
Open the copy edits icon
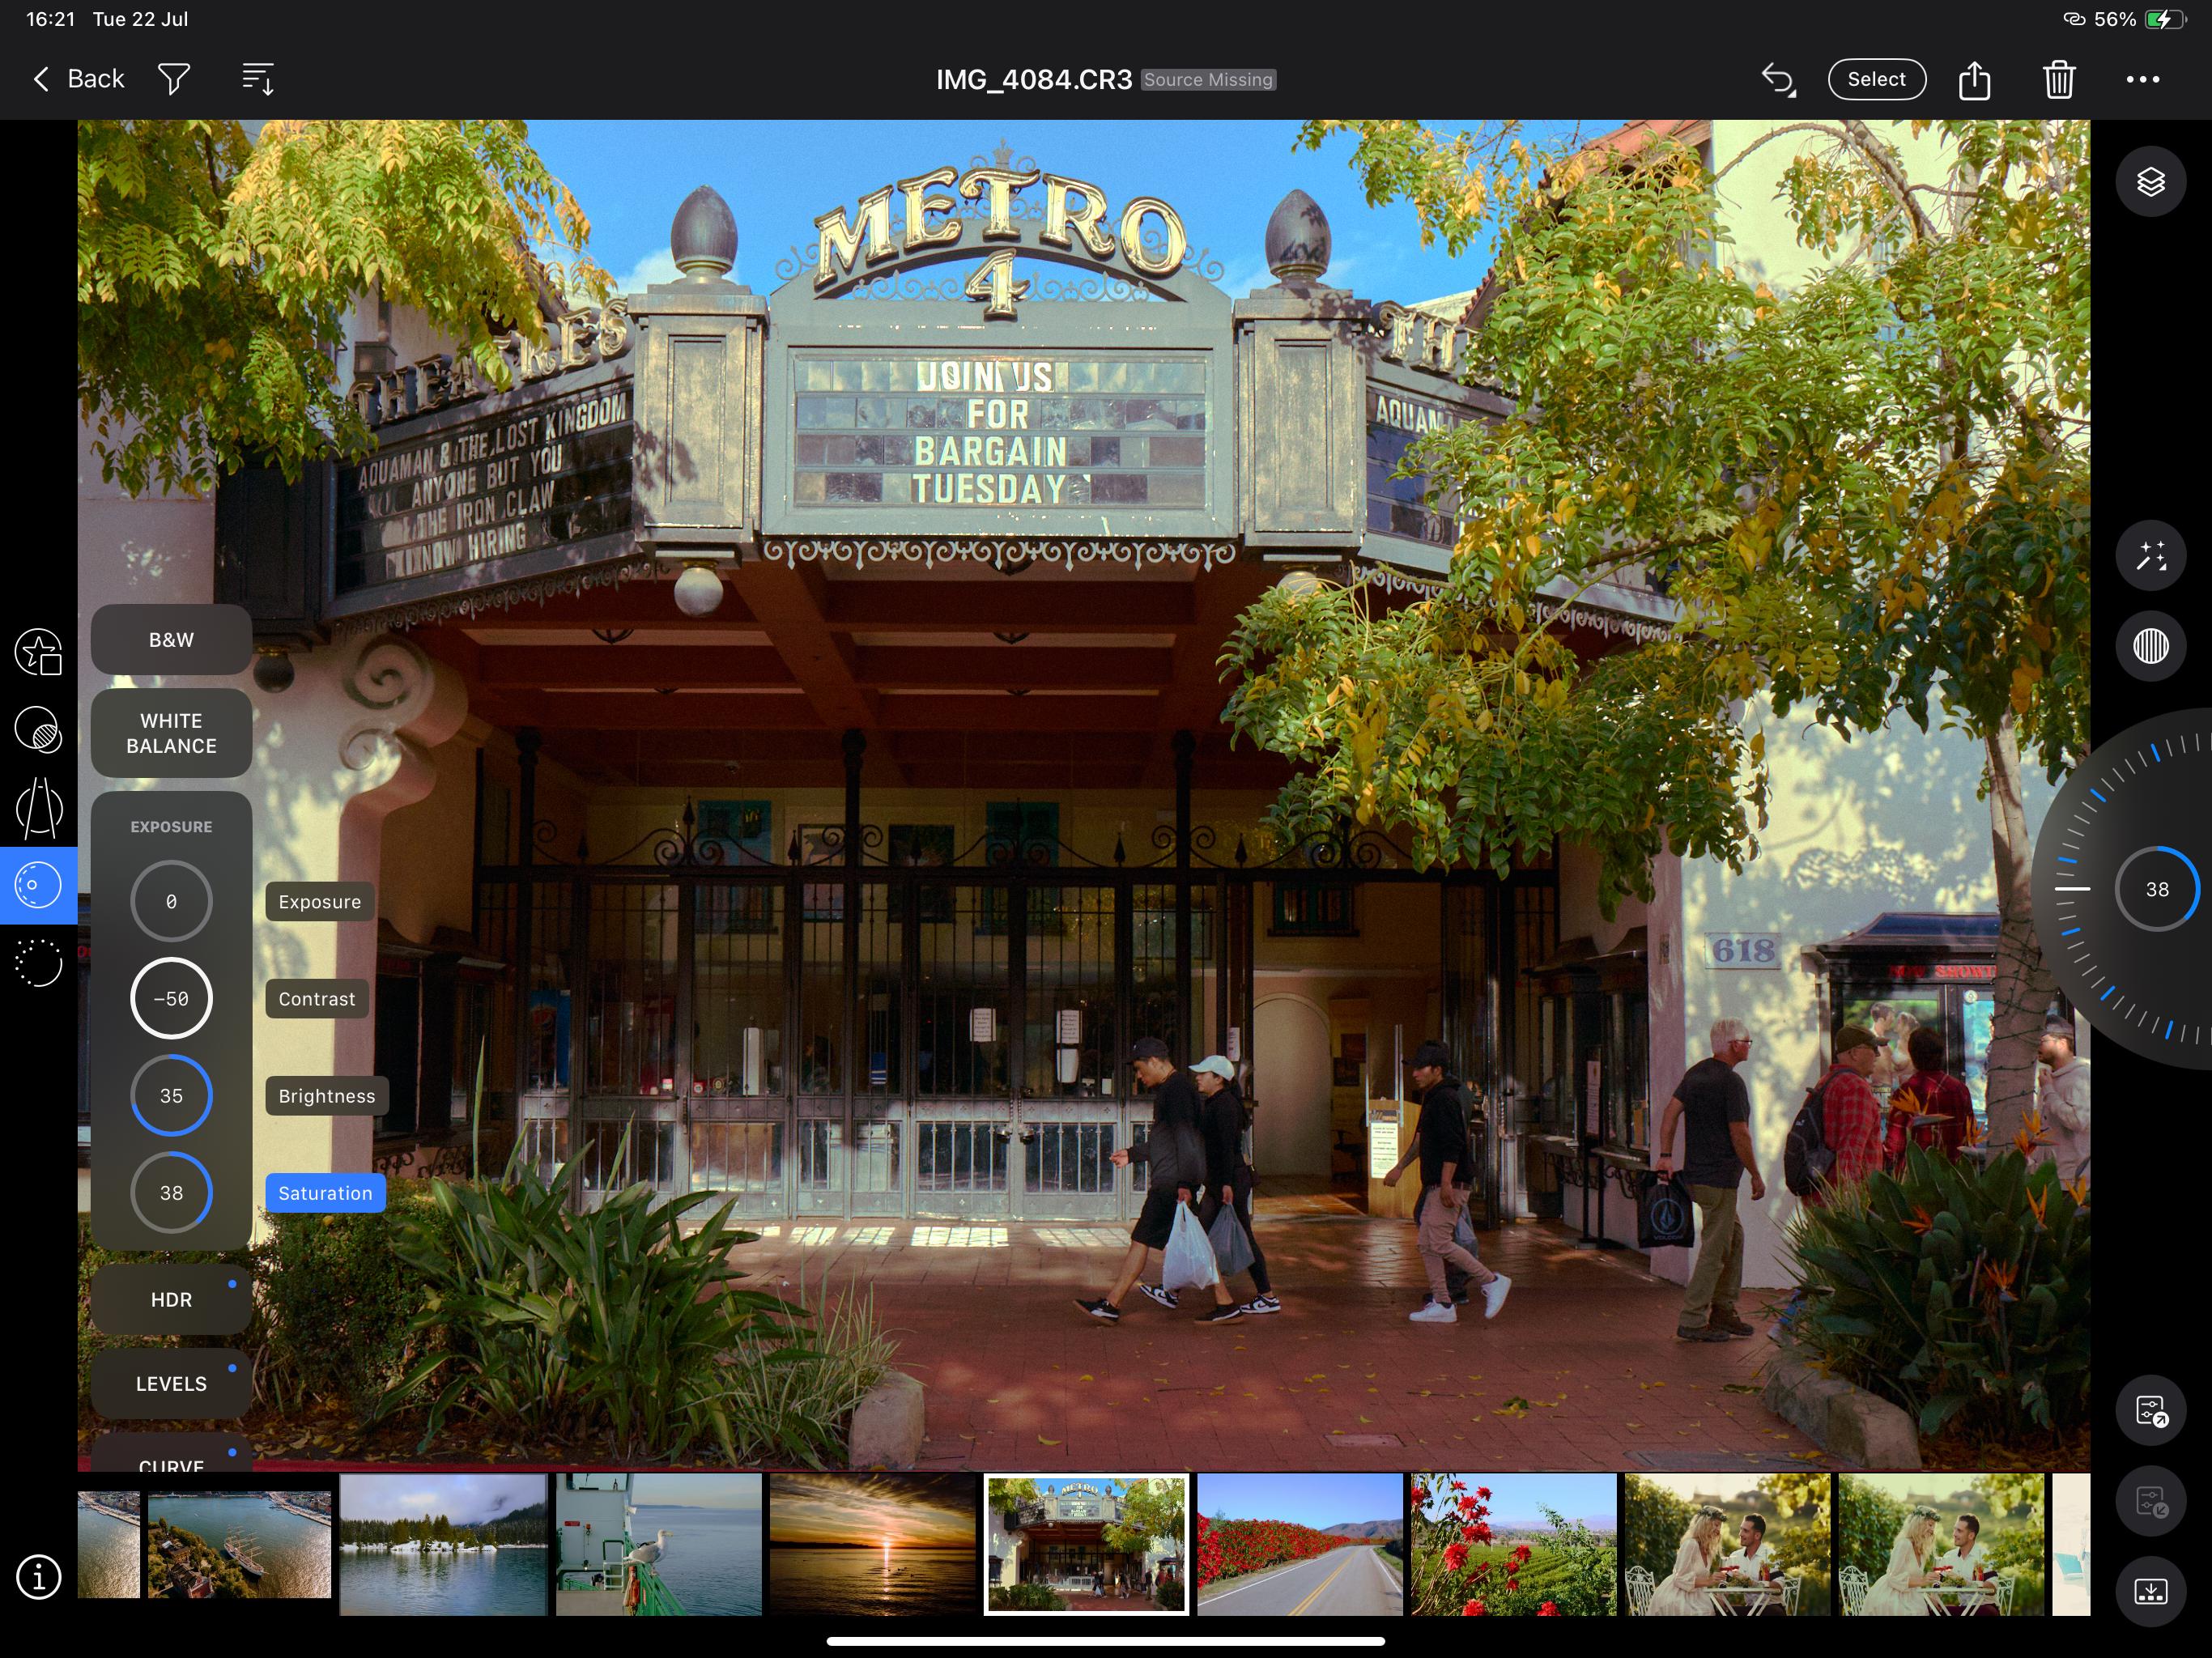[x=2150, y=1411]
